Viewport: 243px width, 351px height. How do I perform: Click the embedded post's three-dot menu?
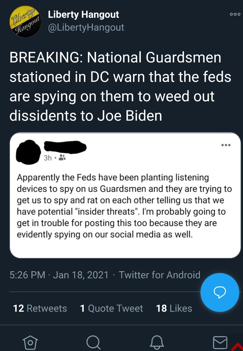226,145
